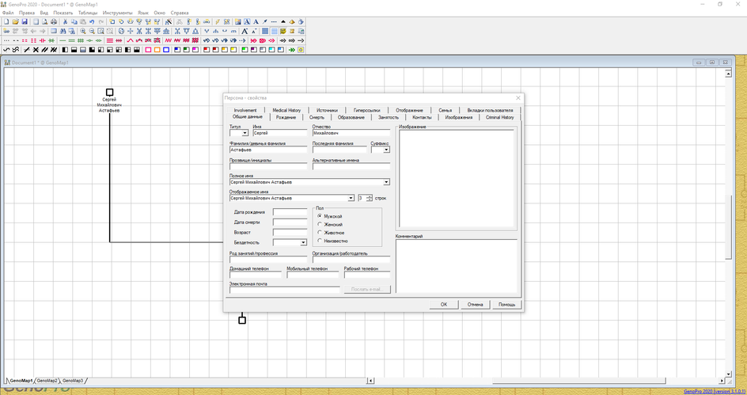Expand the Полное имя combo box
747x395 pixels.
[x=386, y=182]
